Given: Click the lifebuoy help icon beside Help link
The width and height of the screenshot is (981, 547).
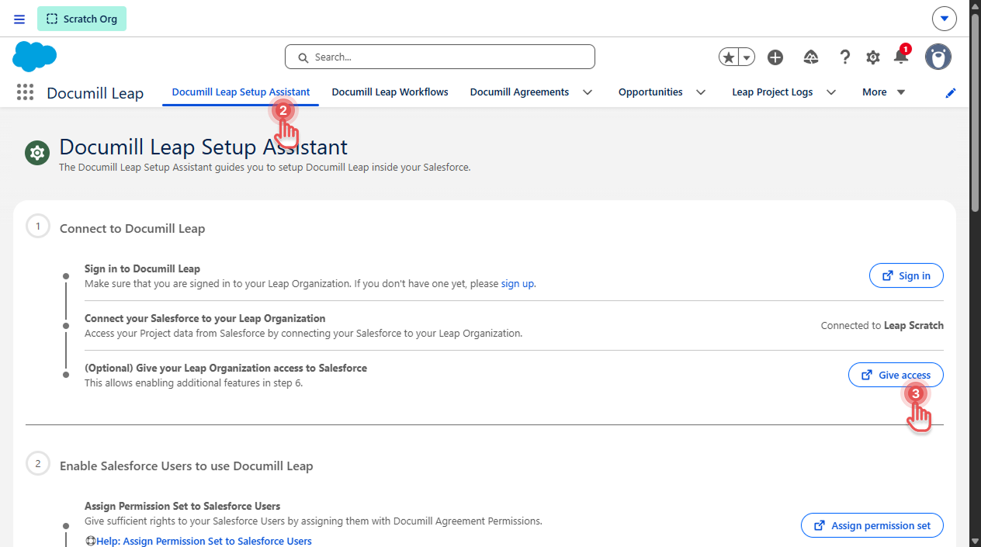Looking at the screenshot, I should (x=90, y=541).
